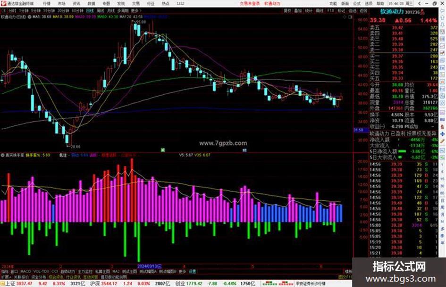Click the 统计 toolbar button

[x=309, y=10]
